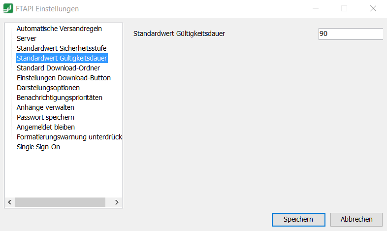Select Benachrichtigungsprioritäten in the list
387x231 pixels.
pos(60,98)
